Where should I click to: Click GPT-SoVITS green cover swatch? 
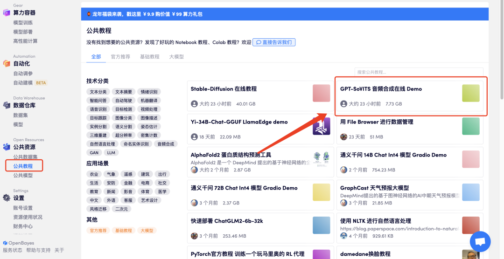[471, 93]
